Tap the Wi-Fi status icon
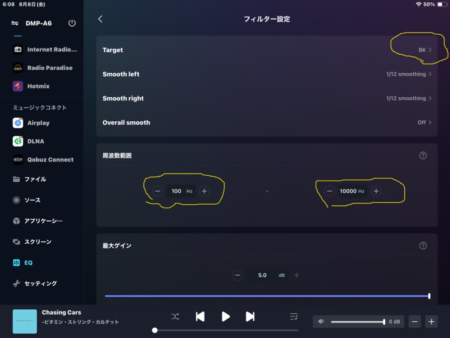450x338 pixels. tap(418, 4)
